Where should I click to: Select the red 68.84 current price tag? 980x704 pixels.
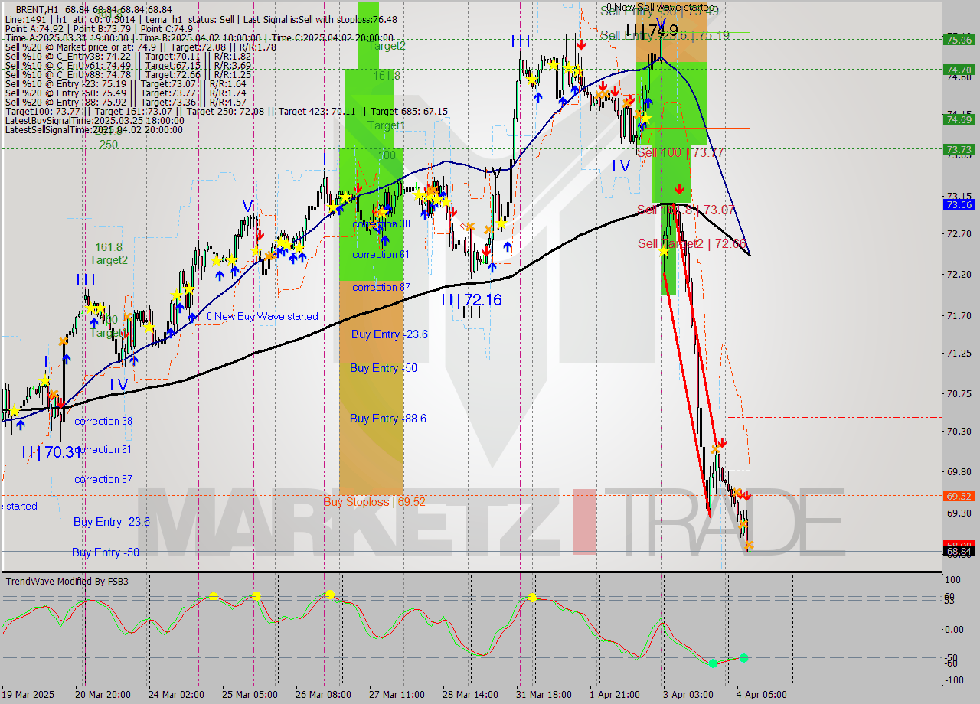point(959,546)
